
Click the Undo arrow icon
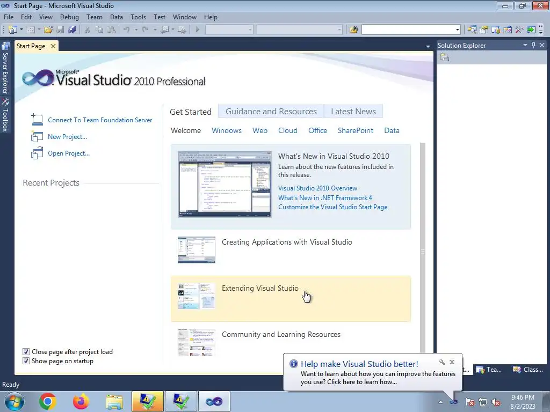[127, 30]
